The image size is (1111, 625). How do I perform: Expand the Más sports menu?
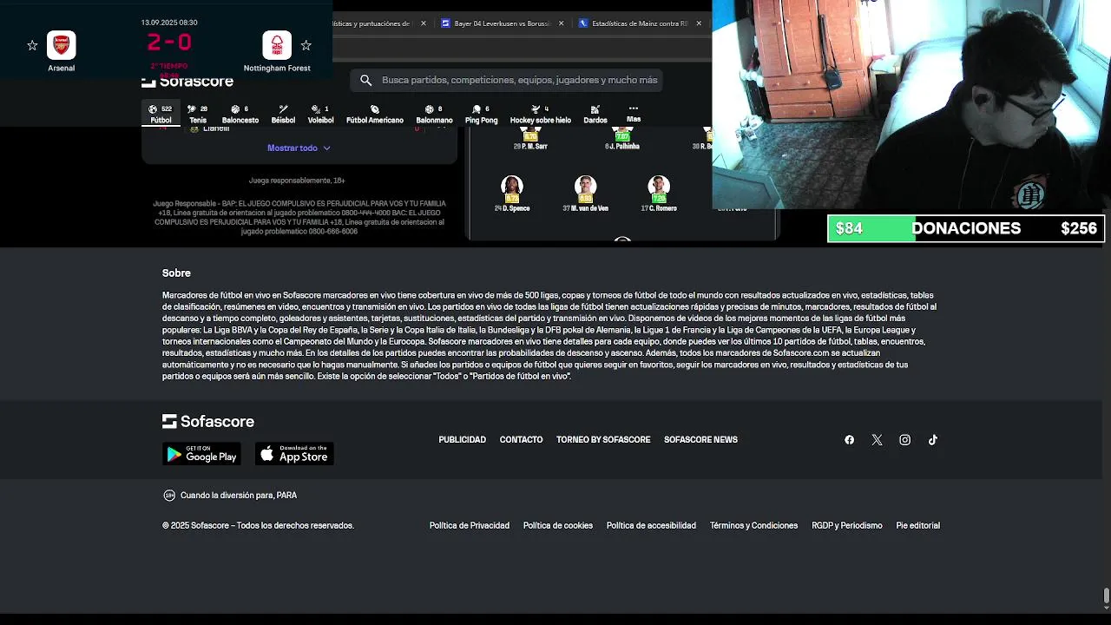click(x=634, y=114)
